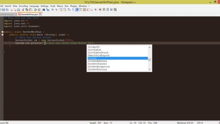The image size is (220, 124).
Task: Click the UTF-8 encoding in the status bar
Action: 200,123
